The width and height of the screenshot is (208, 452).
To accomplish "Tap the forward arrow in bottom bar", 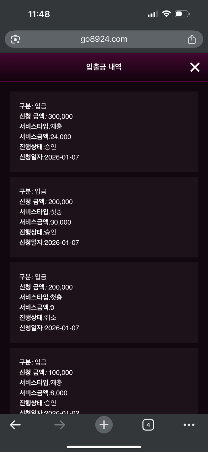I will coord(60,425).
